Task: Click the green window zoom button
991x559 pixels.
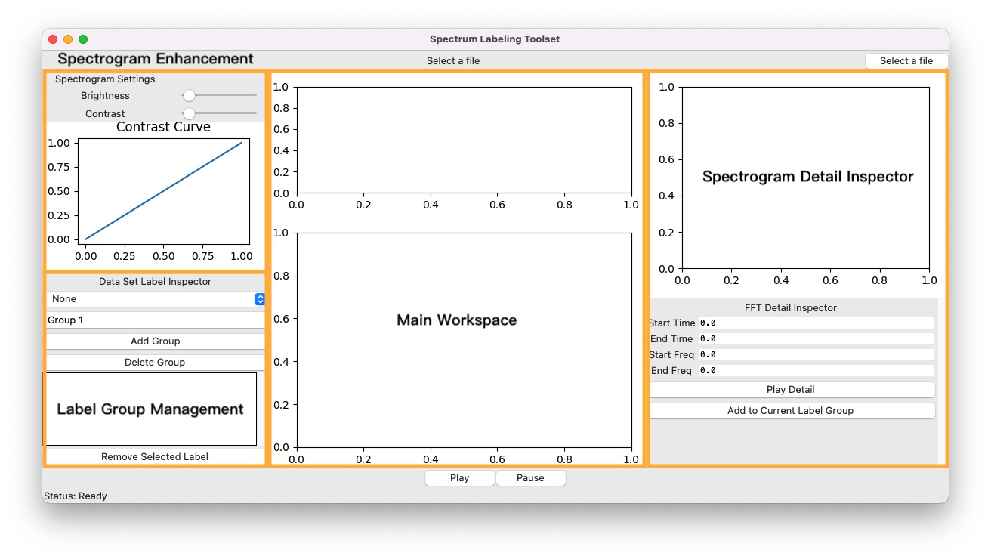Action: [83, 39]
